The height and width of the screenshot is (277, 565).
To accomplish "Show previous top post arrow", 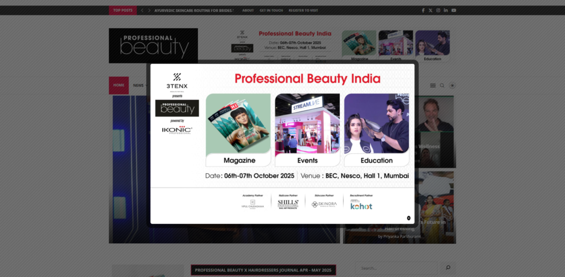I will coord(142,10).
